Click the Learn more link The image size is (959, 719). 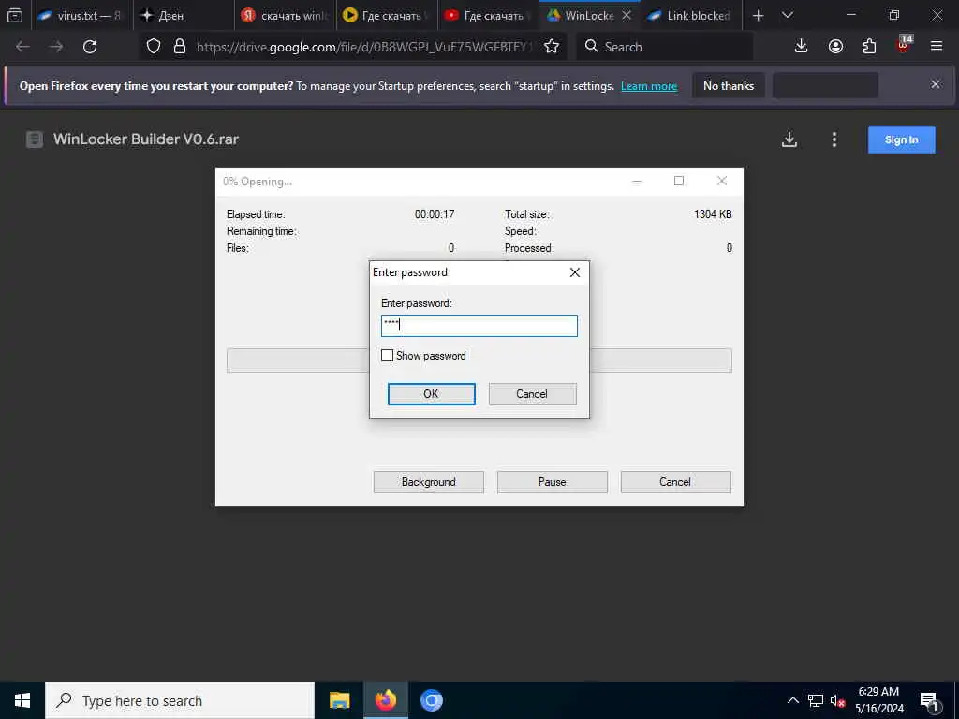(649, 86)
